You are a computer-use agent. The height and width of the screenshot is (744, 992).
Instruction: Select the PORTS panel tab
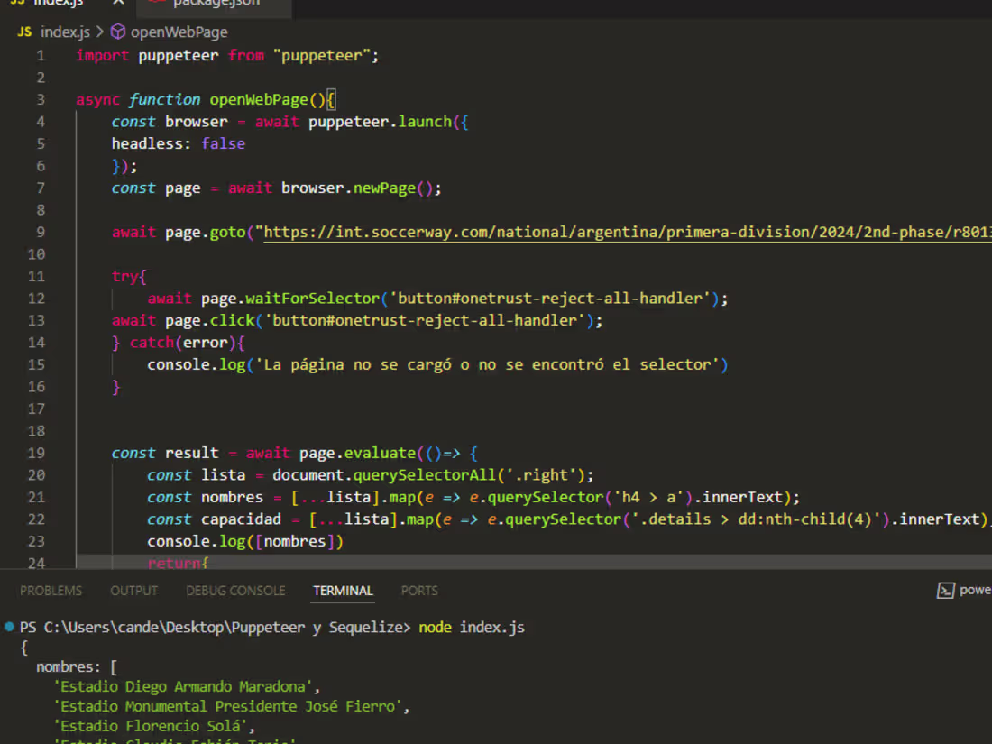419,591
